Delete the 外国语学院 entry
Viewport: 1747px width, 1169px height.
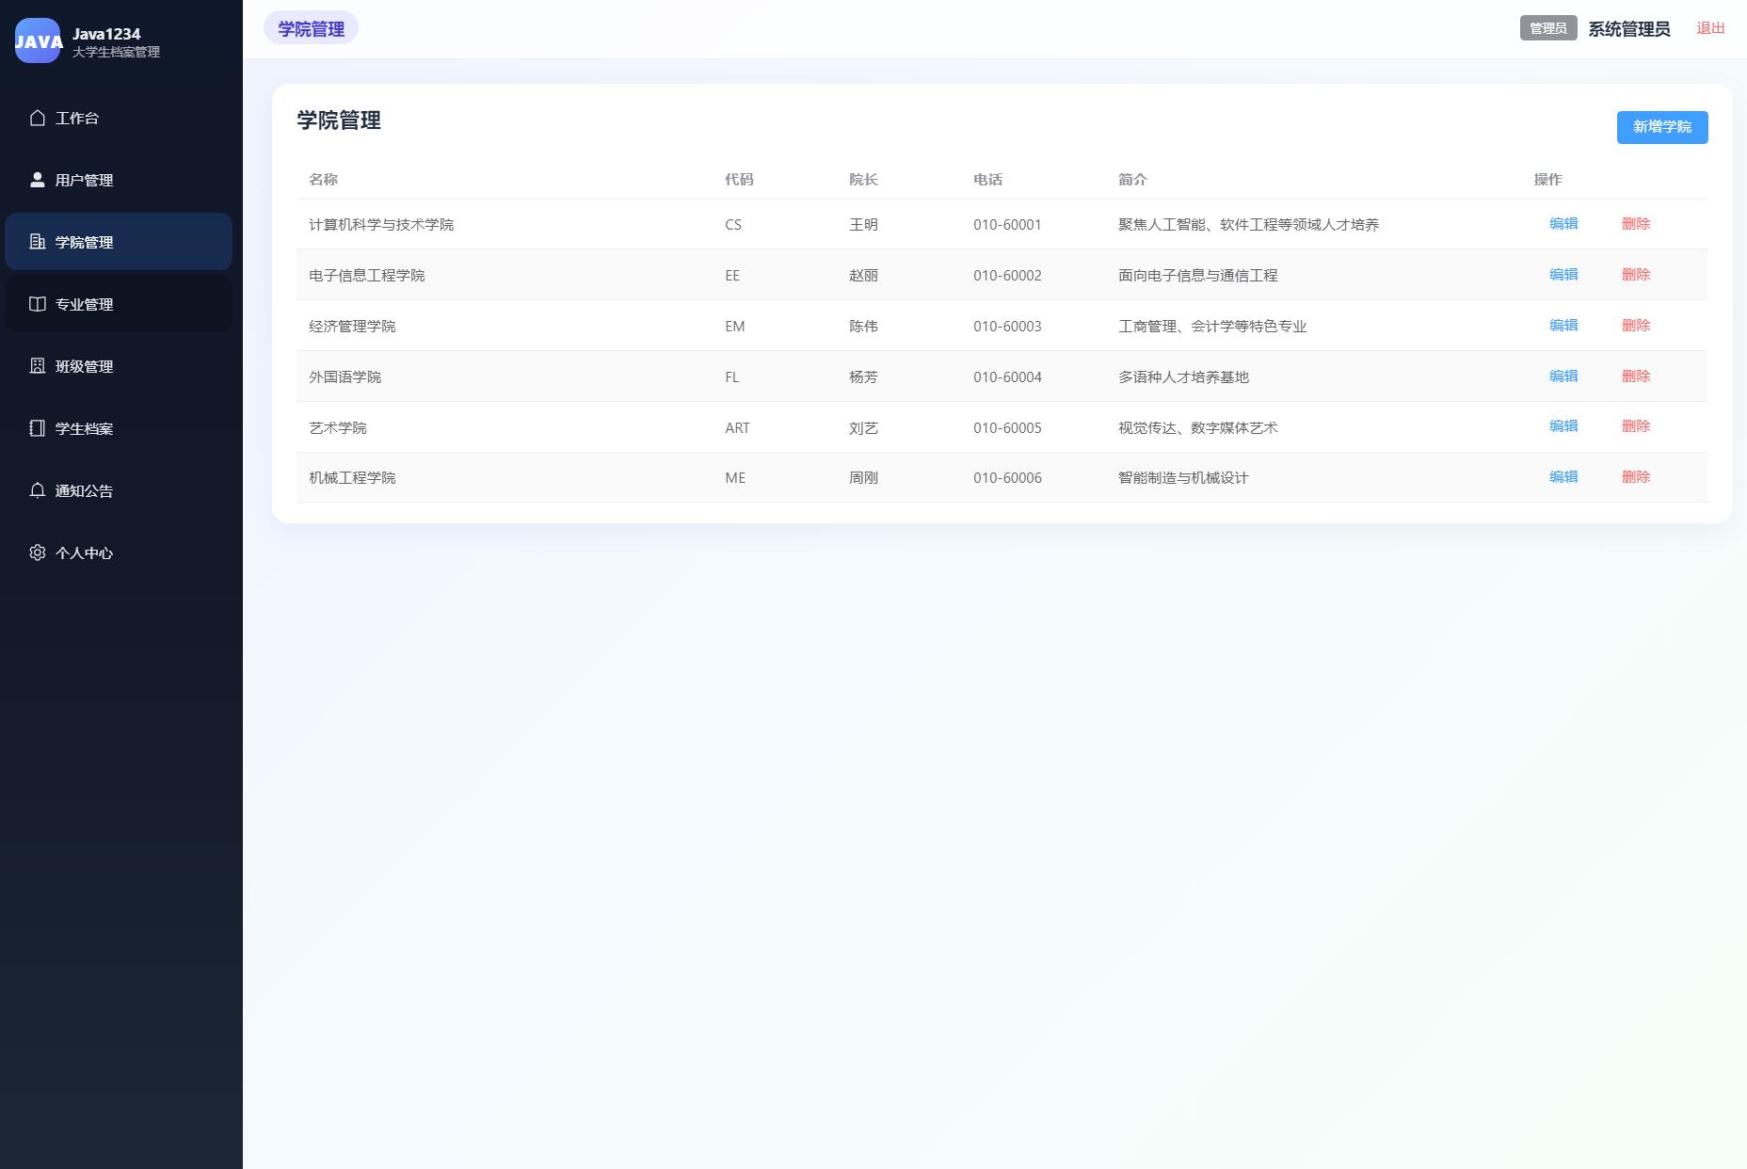click(x=1636, y=376)
